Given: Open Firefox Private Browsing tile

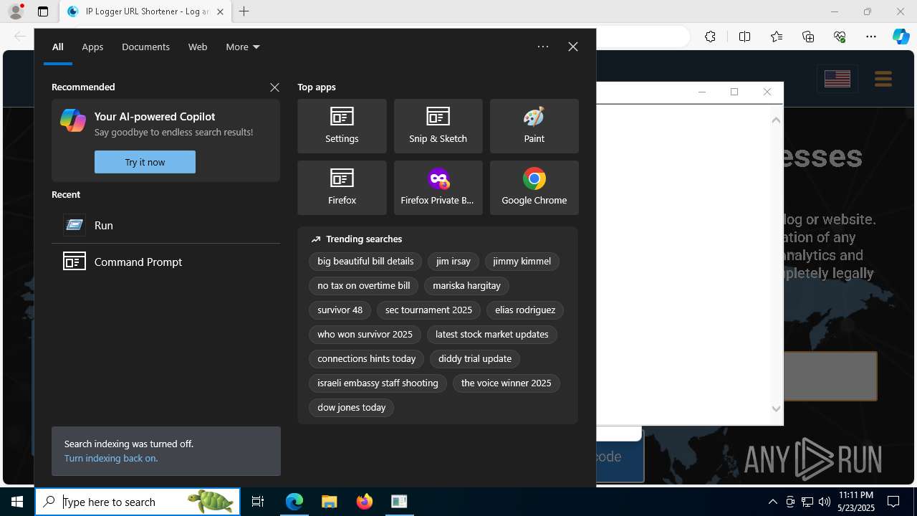Looking at the screenshot, I should coord(438,188).
